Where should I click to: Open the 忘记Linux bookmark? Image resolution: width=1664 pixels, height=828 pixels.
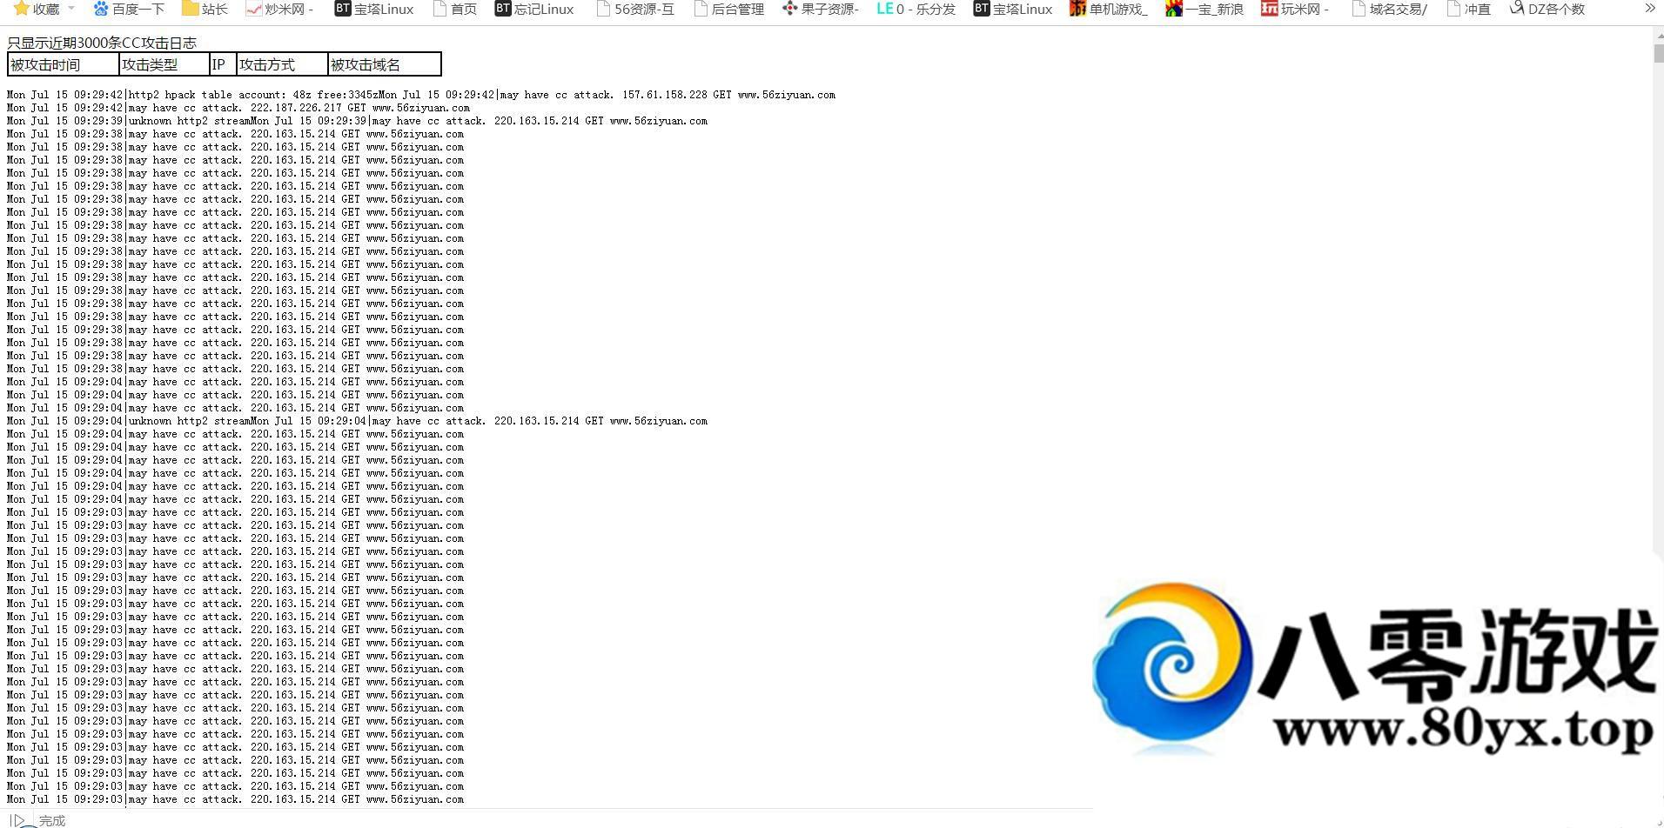(534, 9)
